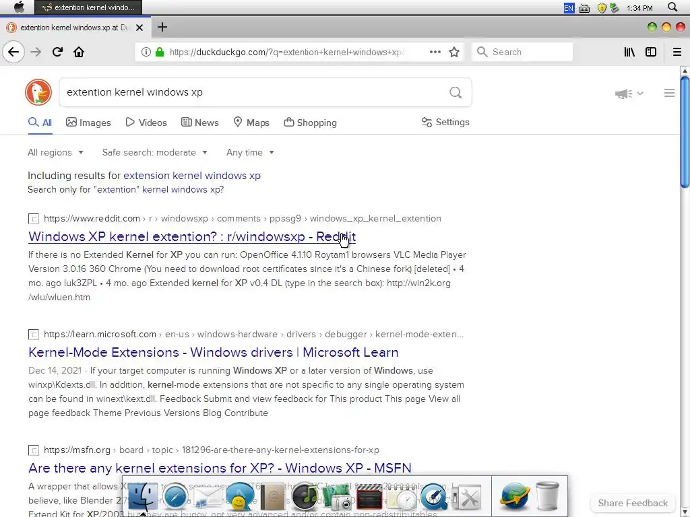Open the DuckDuckGo side menu icon

click(x=669, y=93)
